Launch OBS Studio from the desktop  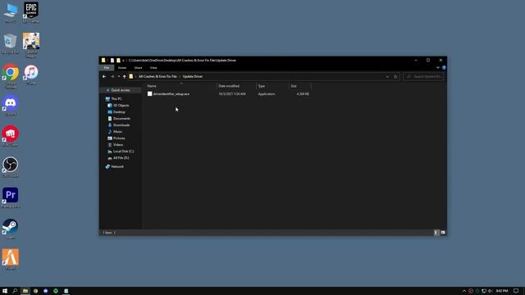[x=11, y=167]
